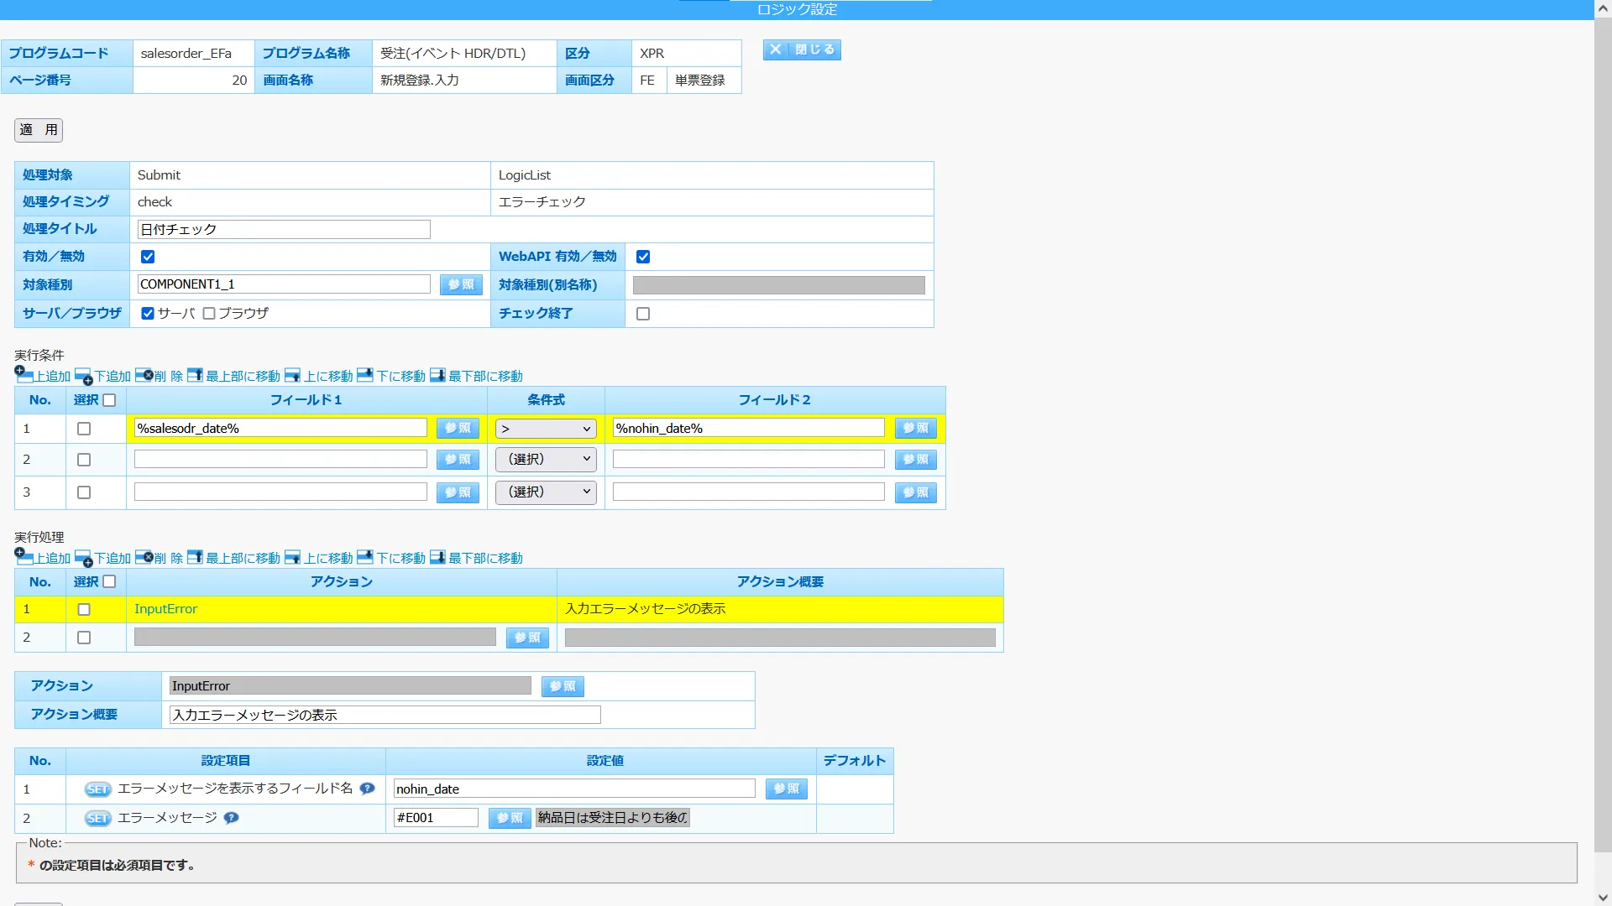Viewport: 1612px width, 906px height.
Task: Click %salesodr_date% input field
Action: (x=280, y=428)
